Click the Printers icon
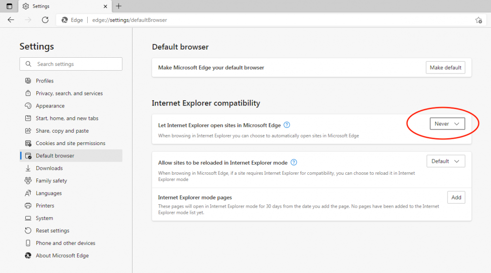The image size is (491, 273). (28, 206)
